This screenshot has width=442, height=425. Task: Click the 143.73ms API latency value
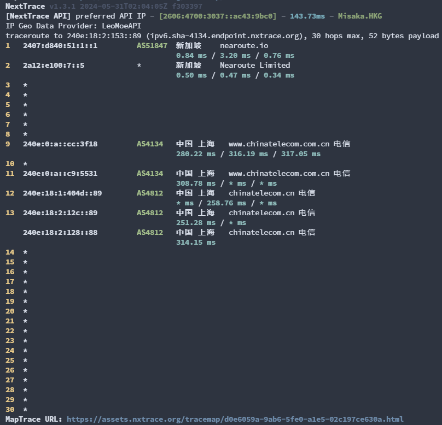coord(307,16)
